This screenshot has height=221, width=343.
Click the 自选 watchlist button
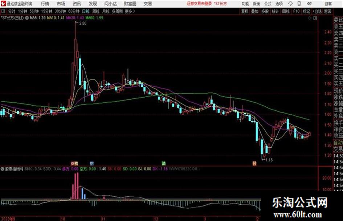pos(317,11)
